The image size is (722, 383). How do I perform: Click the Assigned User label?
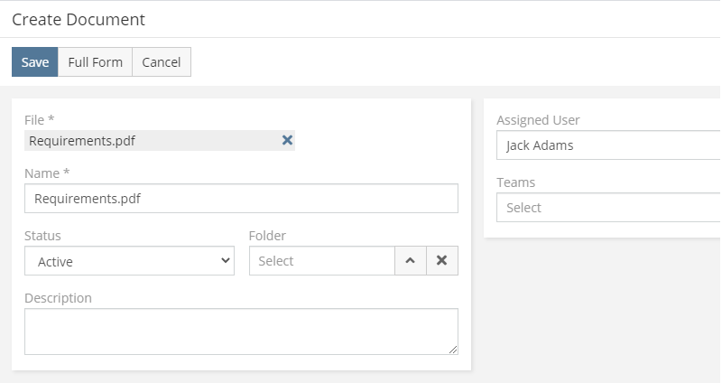tap(538, 120)
